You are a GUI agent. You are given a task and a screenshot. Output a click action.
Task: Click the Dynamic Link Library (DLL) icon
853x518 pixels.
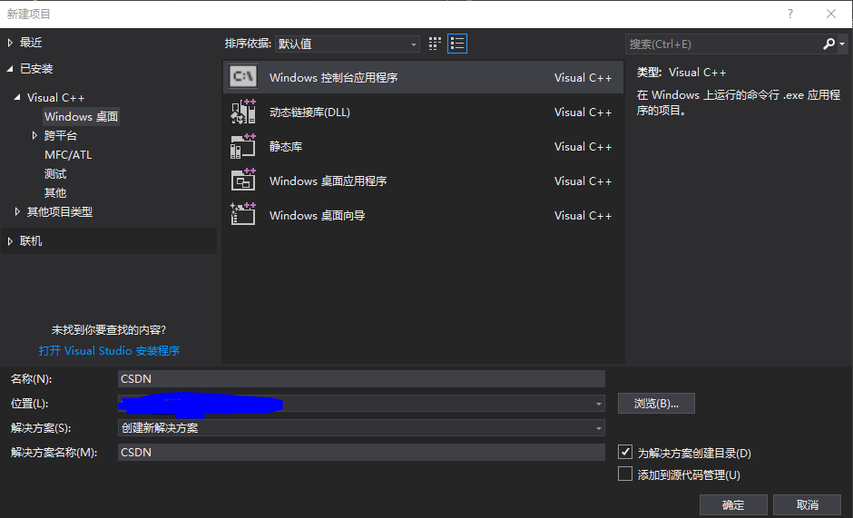tap(243, 112)
